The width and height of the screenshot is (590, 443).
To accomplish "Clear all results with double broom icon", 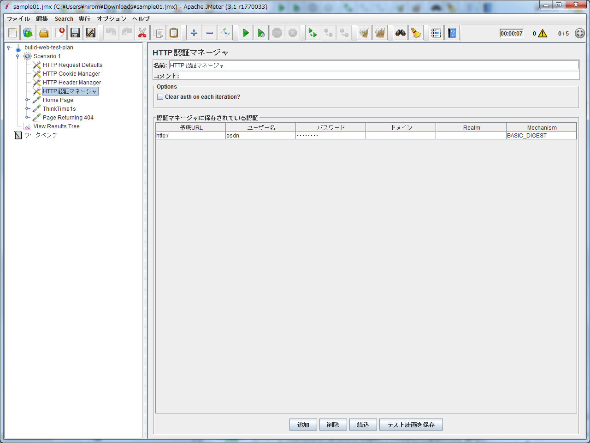I will [x=380, y=33].
